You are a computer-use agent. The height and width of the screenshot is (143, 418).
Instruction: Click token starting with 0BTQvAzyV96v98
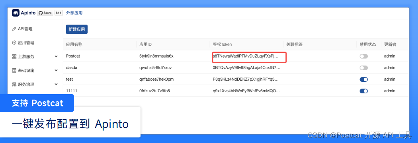click(x=246, y=68)
